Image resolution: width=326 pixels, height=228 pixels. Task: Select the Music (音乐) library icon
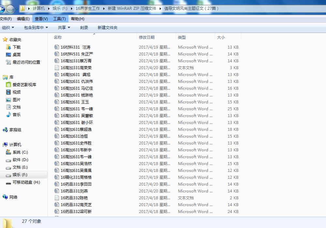pos(9,114)
